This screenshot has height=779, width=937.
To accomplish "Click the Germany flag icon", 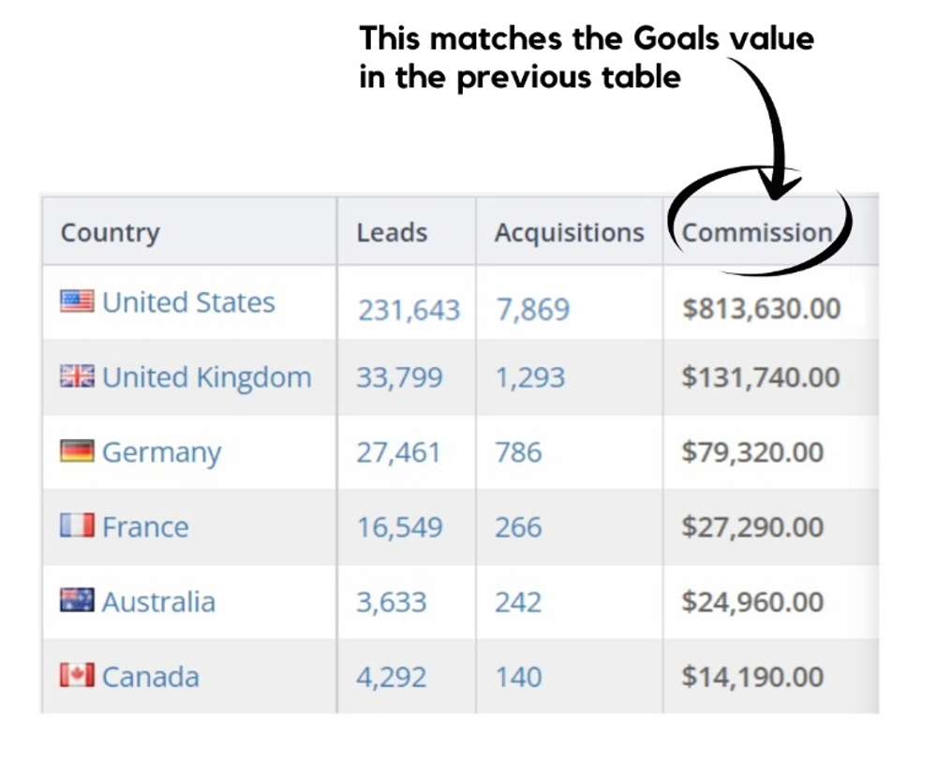I will click(77, 451).
